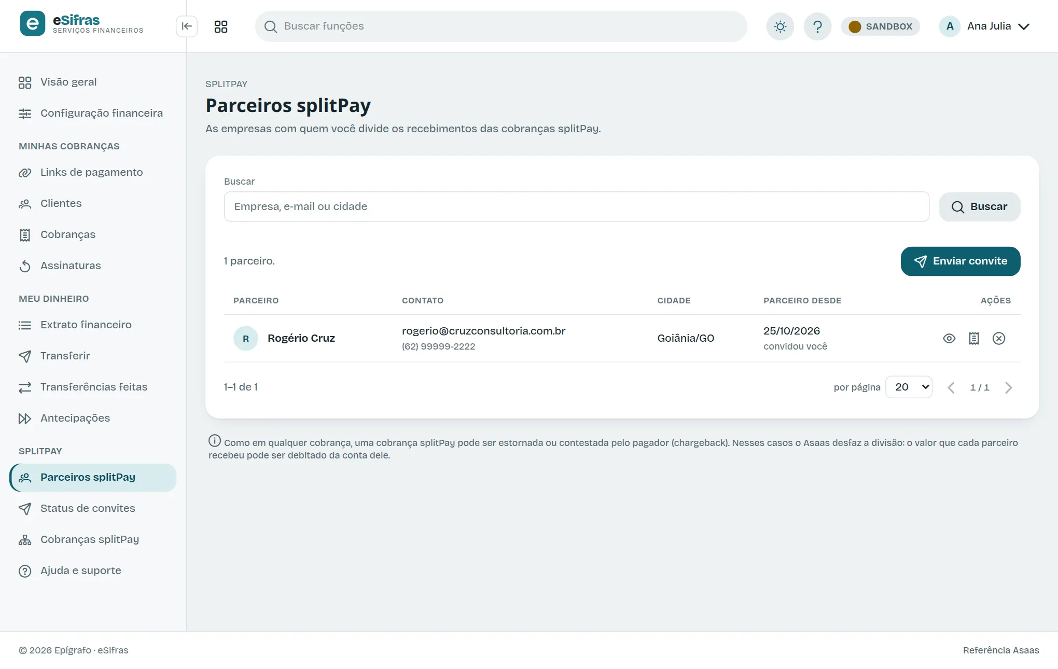The height and width of the screenshot is (669, 1058).
Task: Click the Ana Julia avatar
Action: click(x=950, y=26)
